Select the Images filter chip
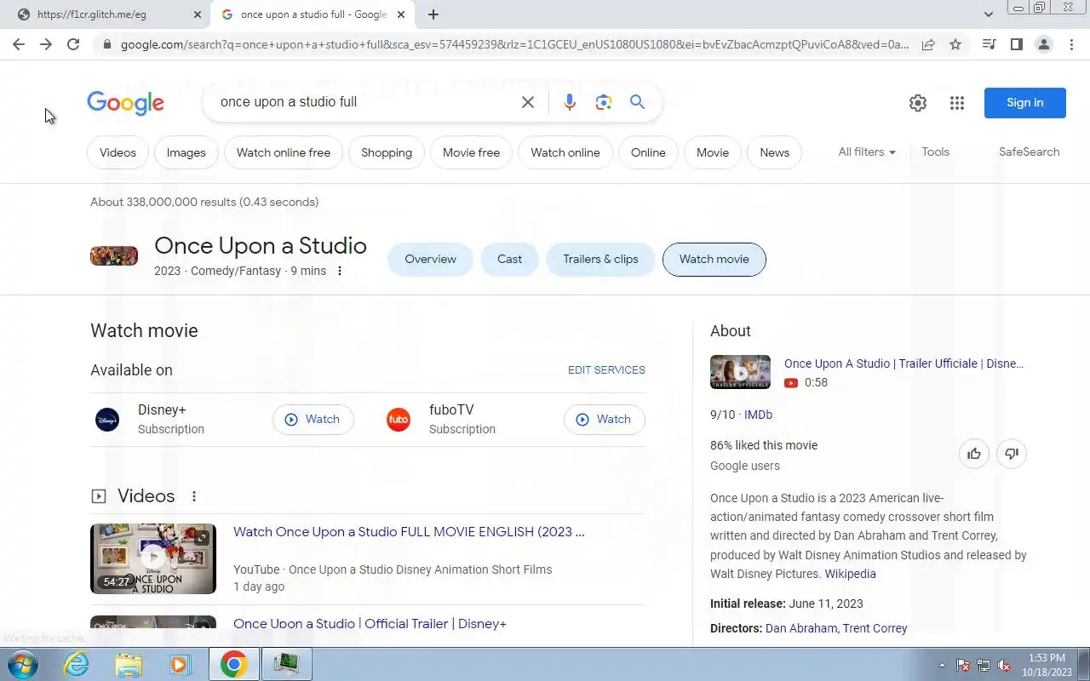 pos(186,152)
